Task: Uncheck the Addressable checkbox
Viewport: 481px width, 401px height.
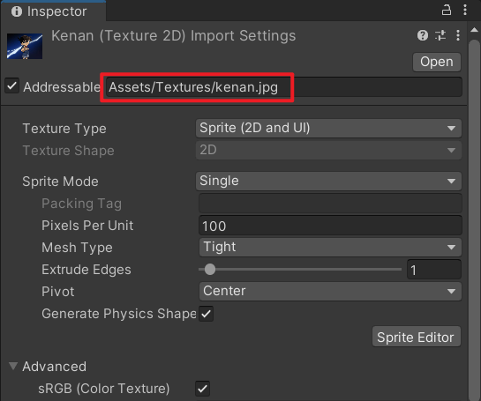Action: point(12,86)
